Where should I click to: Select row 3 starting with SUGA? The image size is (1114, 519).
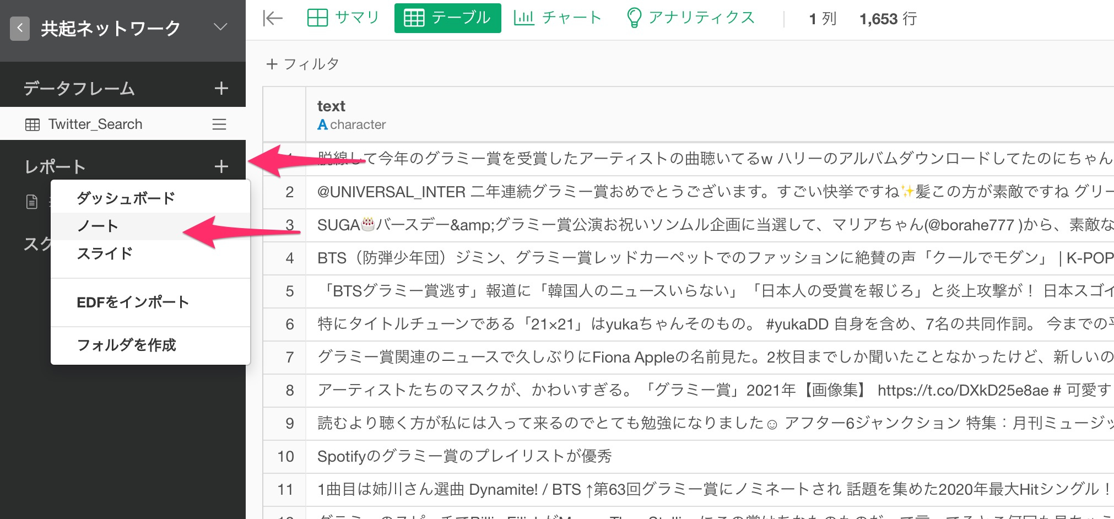tap(689, 225)
